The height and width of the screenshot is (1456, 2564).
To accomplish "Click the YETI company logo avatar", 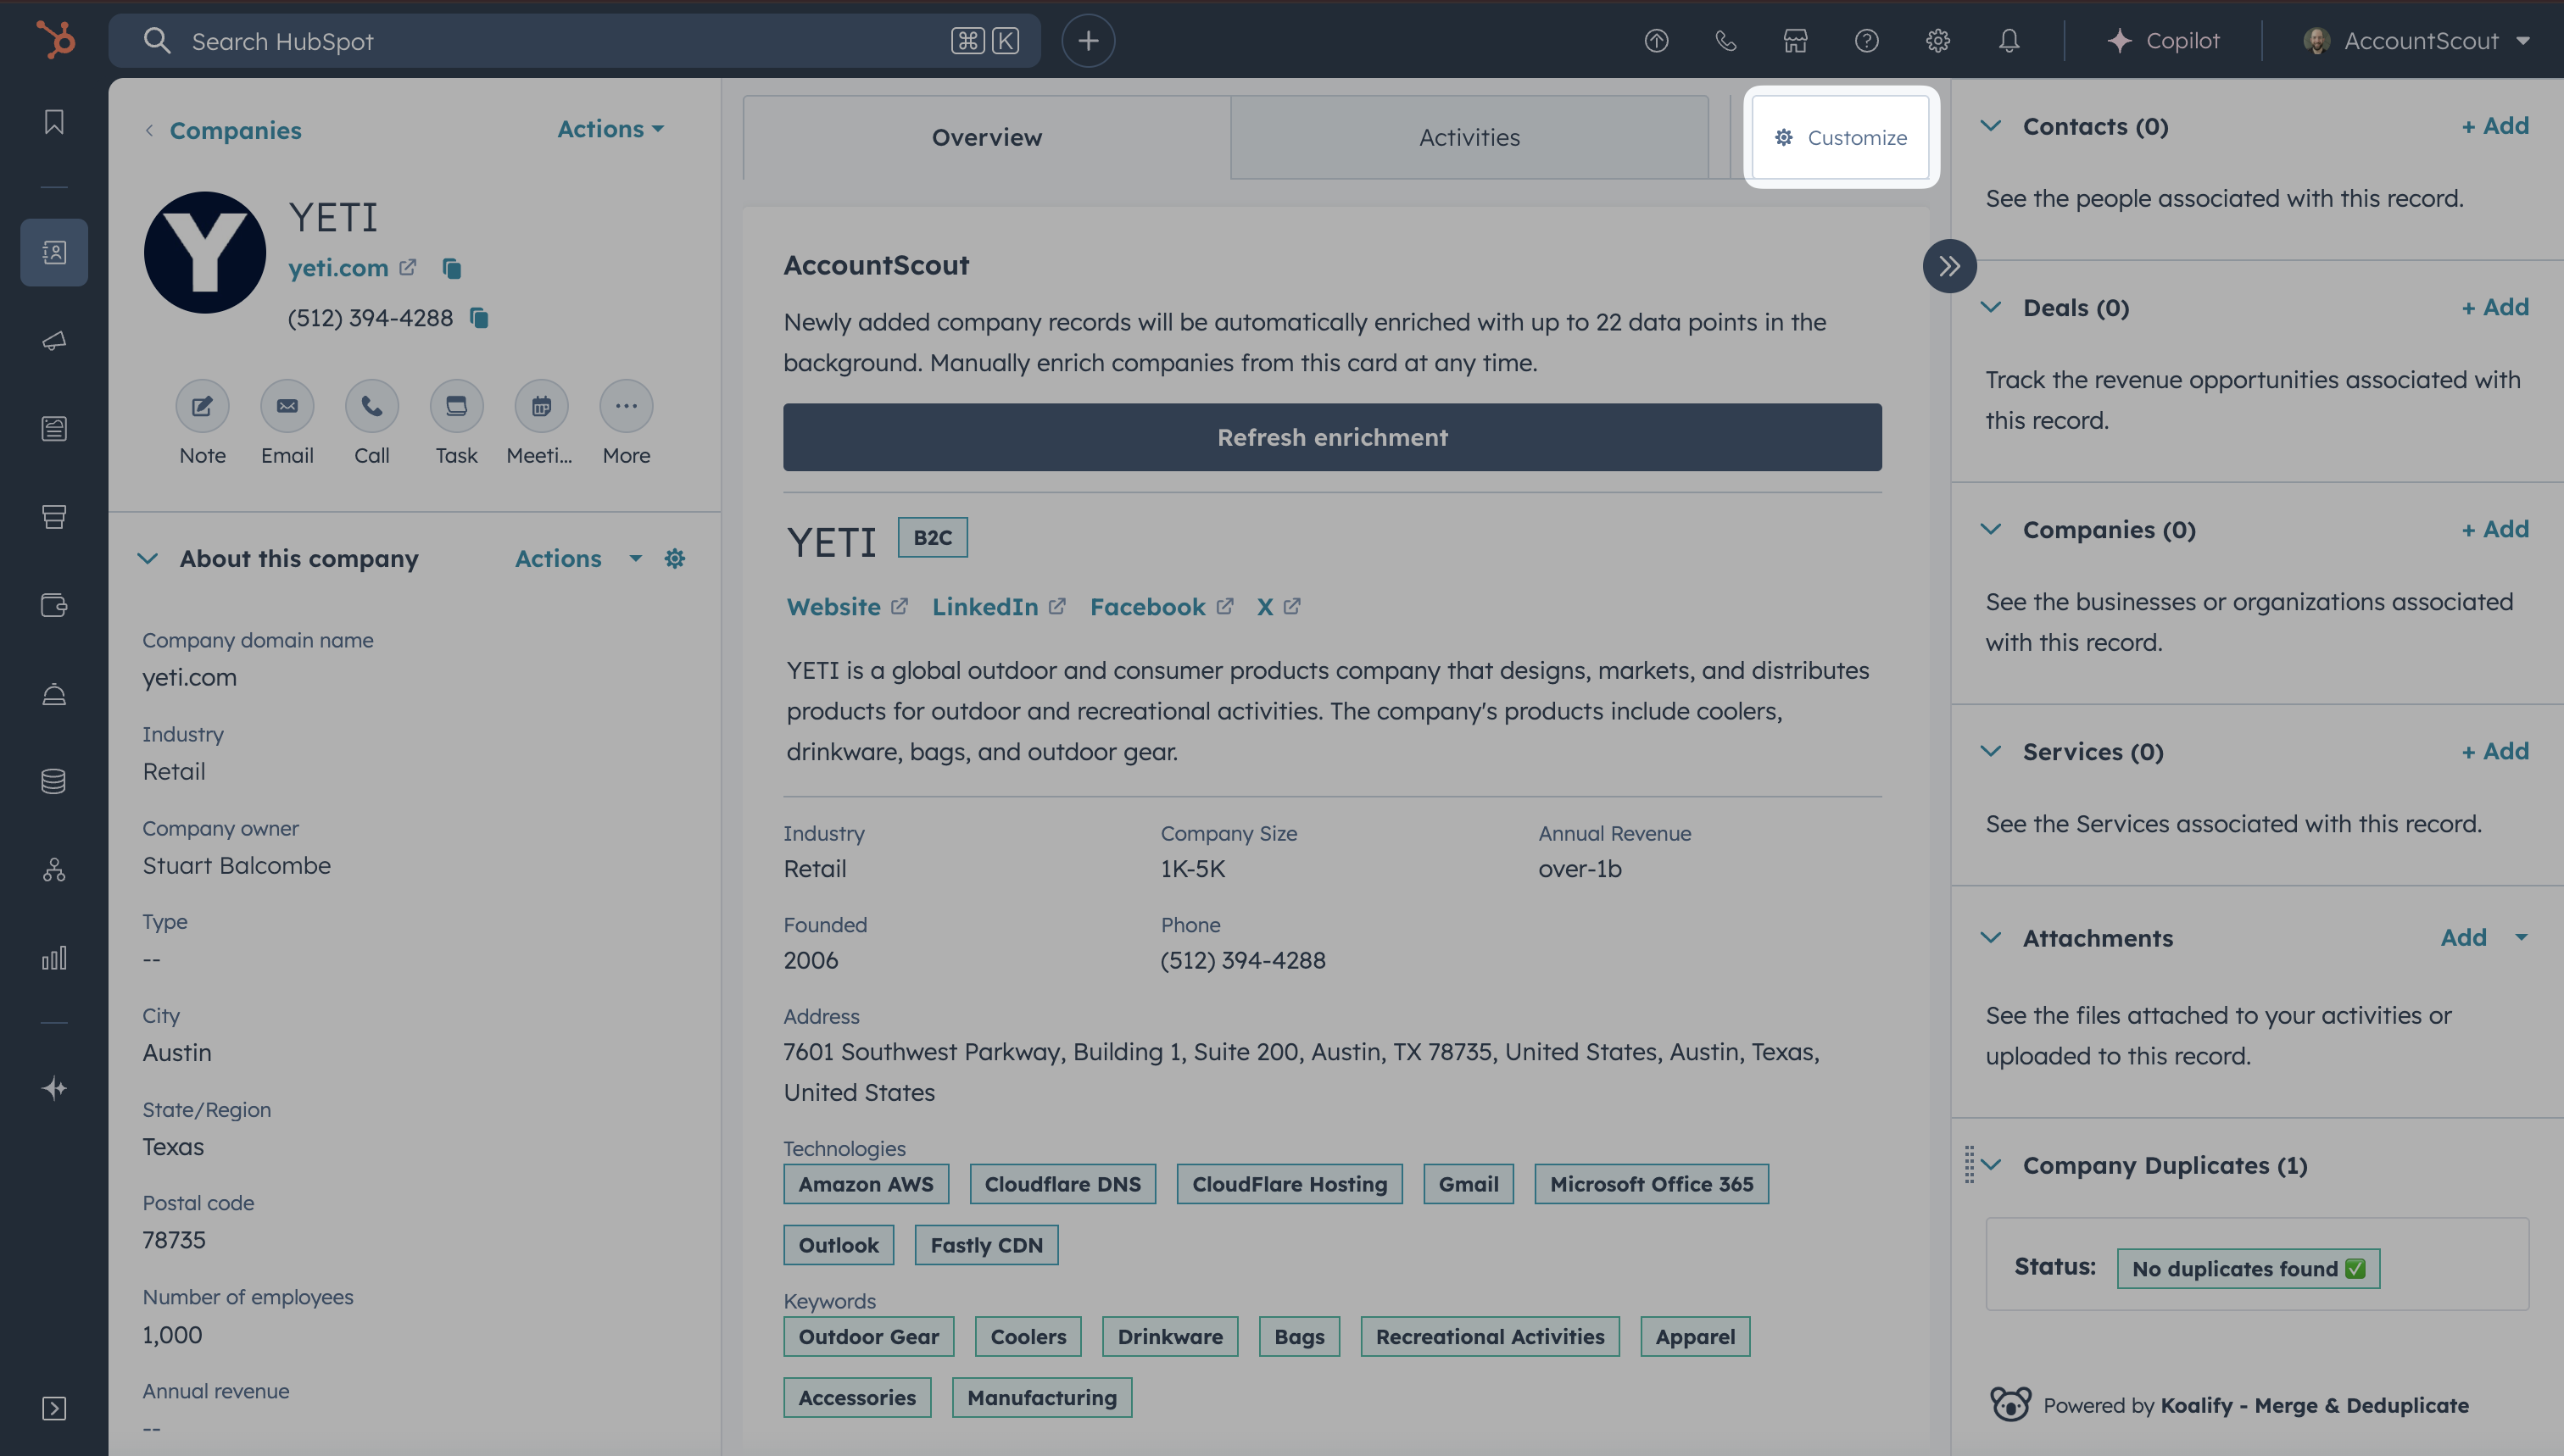I will click(205, 253).
